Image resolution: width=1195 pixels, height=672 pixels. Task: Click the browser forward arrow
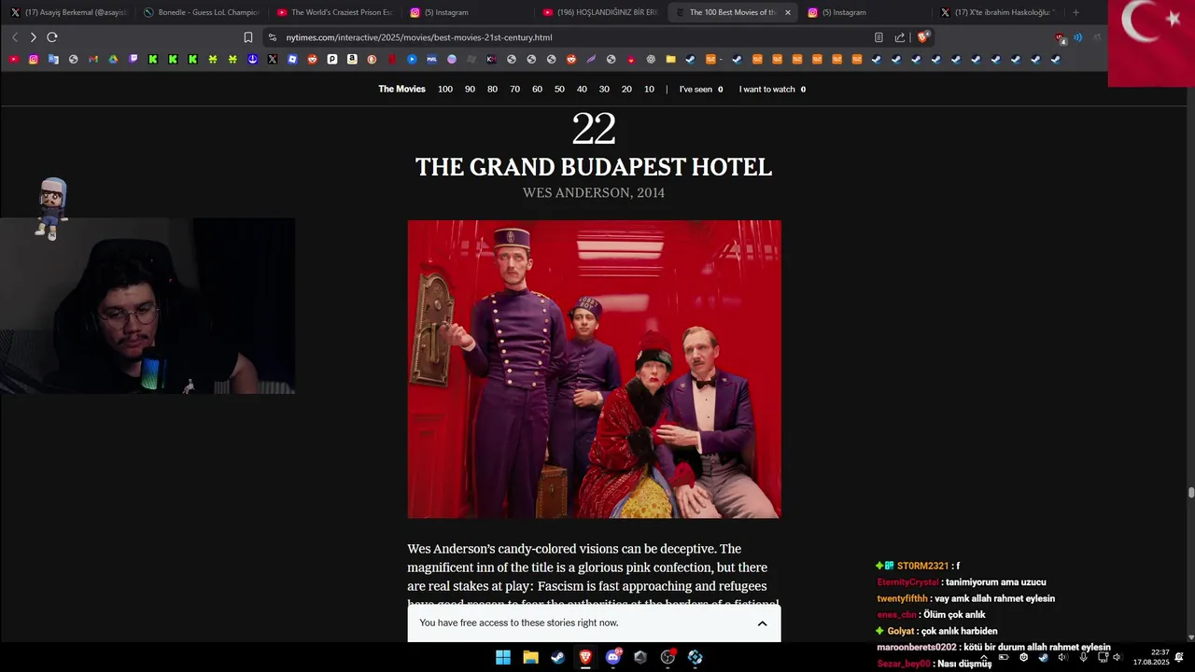33,37
